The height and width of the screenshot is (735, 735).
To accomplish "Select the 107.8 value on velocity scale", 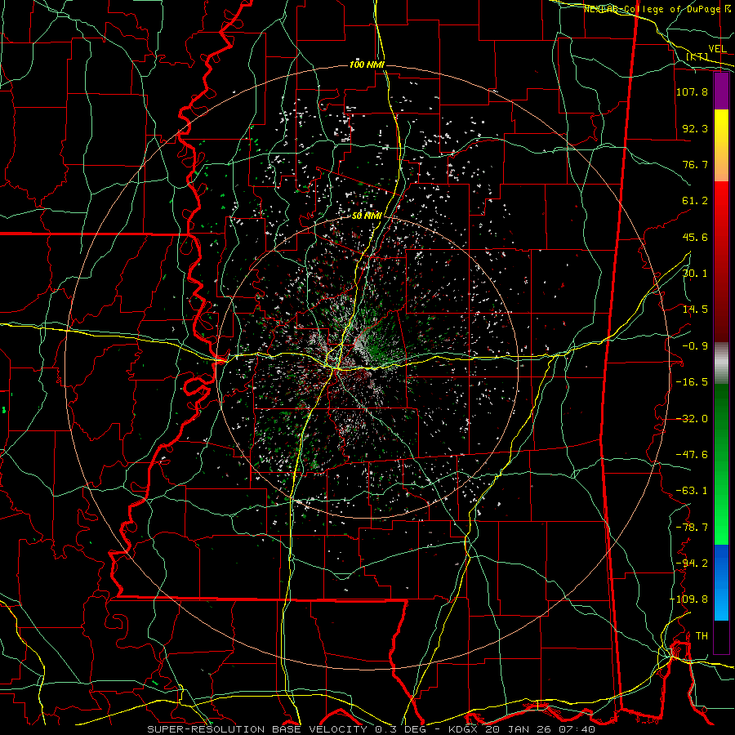I will [x=692, y=91].
